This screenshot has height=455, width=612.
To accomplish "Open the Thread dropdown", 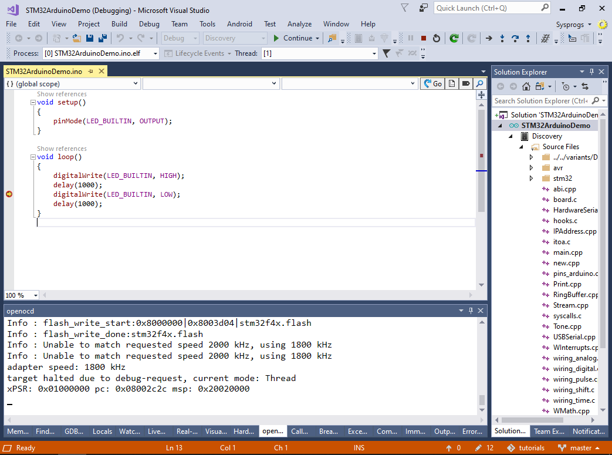I will coord(374,53).
